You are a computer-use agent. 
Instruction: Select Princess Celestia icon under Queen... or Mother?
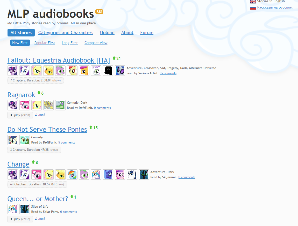13,209
